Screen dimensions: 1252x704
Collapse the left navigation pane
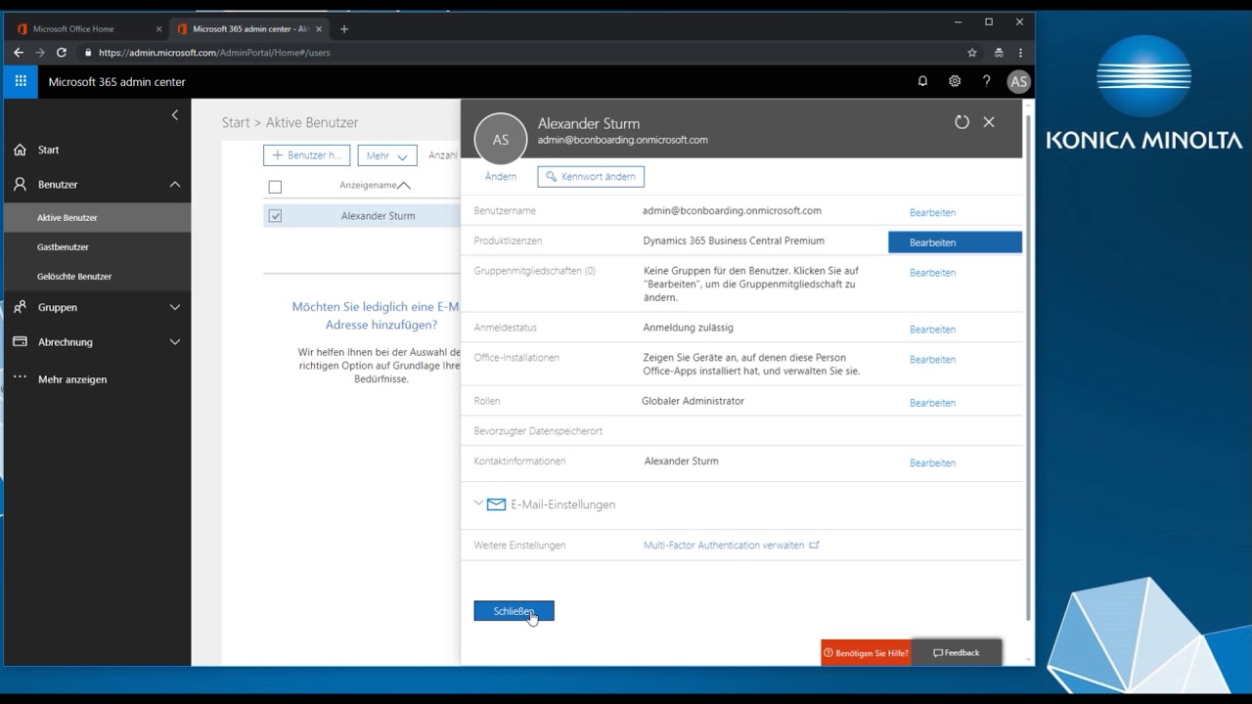tap(175, 114)
